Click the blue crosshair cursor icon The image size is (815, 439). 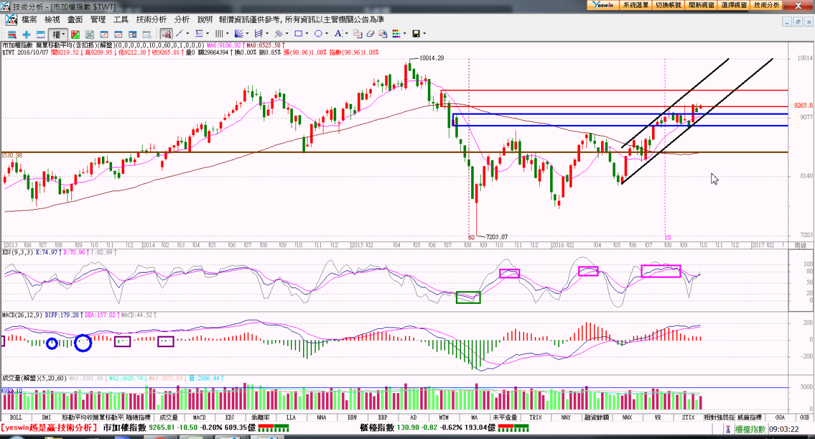(x=26, y=34)
